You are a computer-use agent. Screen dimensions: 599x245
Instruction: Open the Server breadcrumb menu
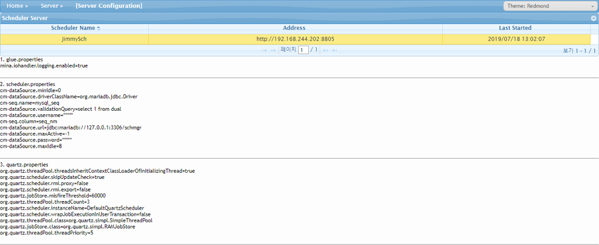tap(52, 6)
